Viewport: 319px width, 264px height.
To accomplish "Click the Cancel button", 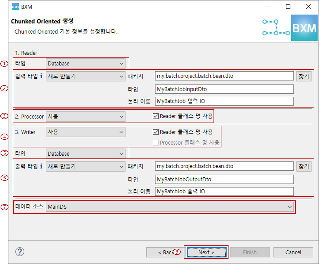I will (293, 252).
